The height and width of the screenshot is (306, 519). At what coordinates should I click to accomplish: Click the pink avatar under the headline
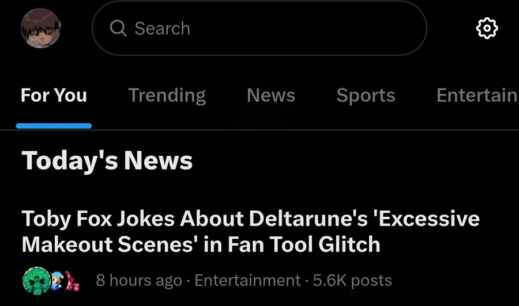73,281
